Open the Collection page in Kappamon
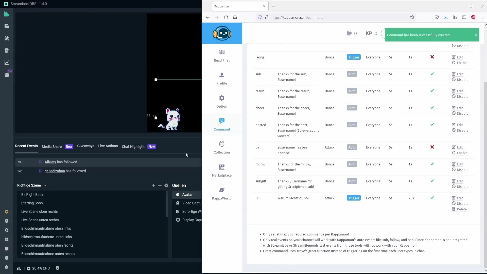This screenshot has height=274, width=487. pos(222,148)
